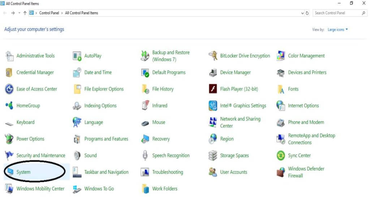370x206 pixels.
Task: Open the Mouse icon
Action: tap(145, 123)
